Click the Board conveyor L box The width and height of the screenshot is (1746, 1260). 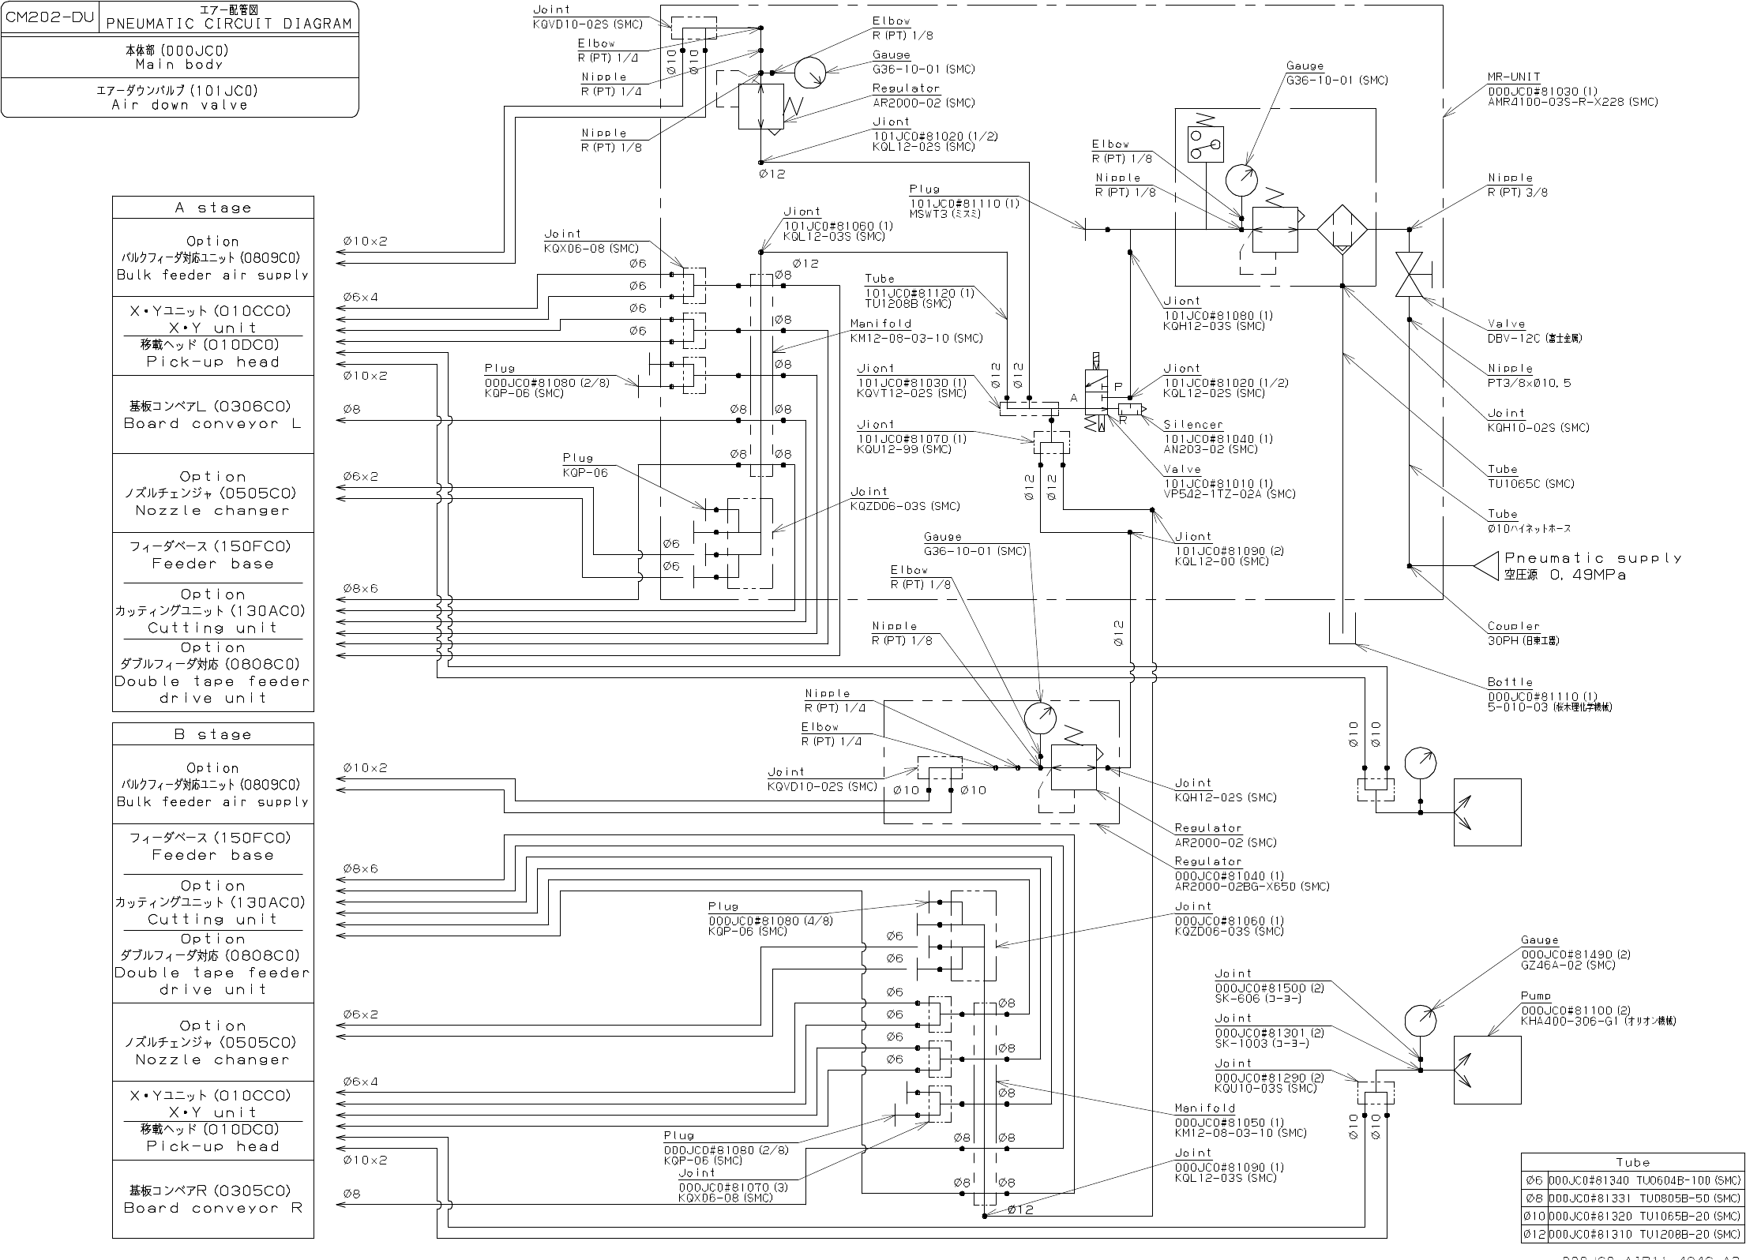[x=213, y=414]
